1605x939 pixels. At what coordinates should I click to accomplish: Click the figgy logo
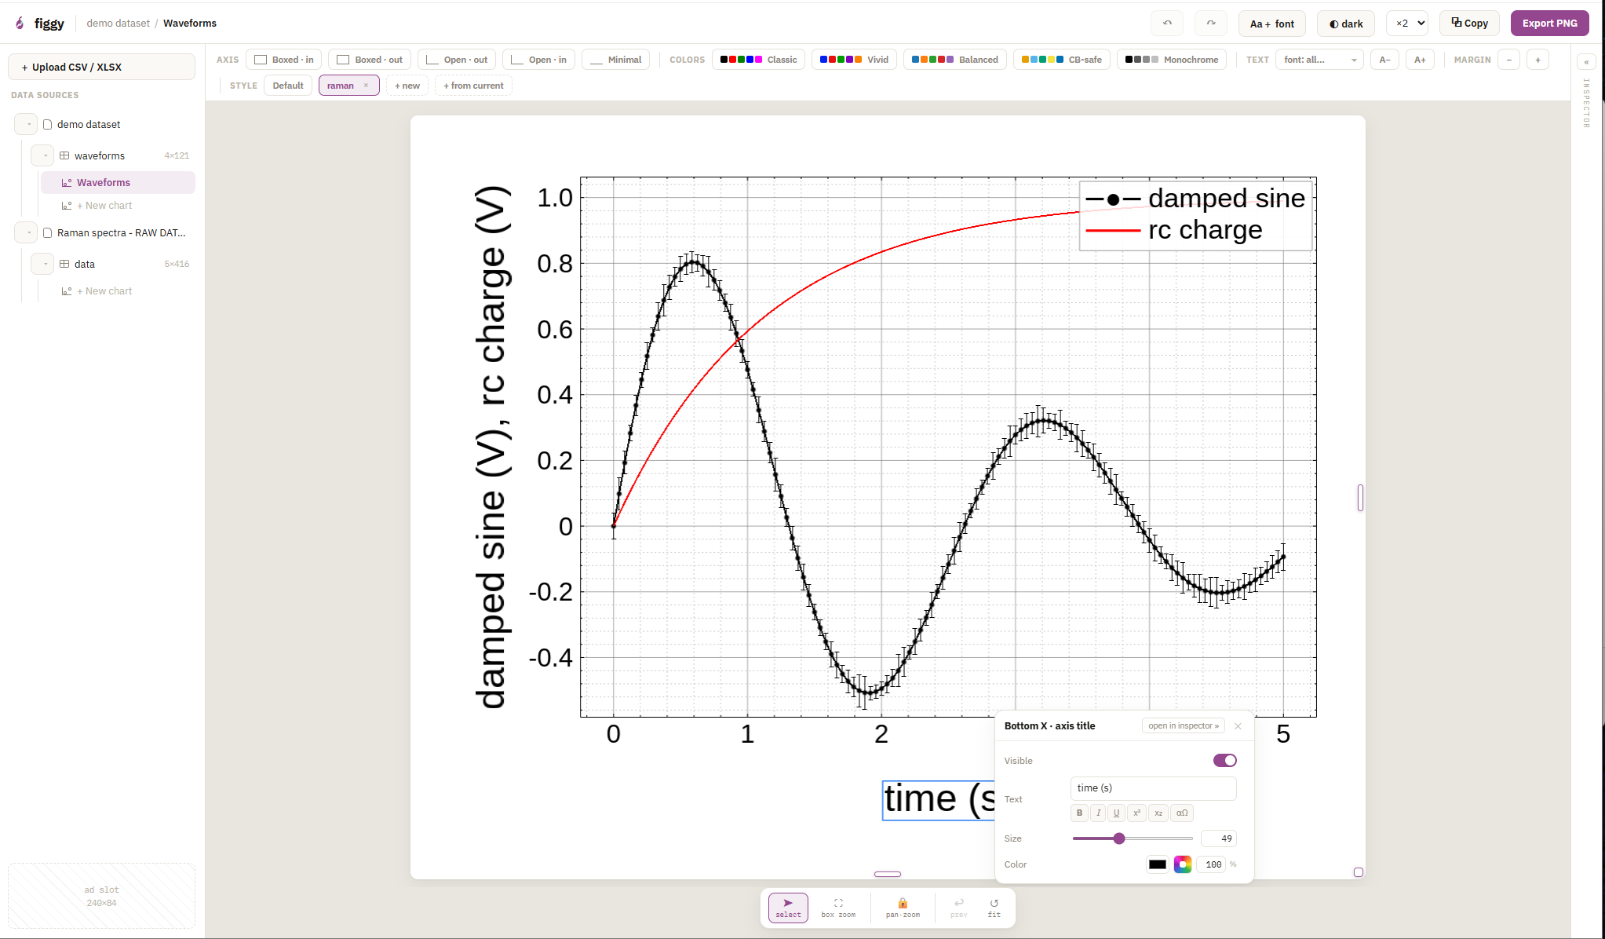click(x=40, y=24)
